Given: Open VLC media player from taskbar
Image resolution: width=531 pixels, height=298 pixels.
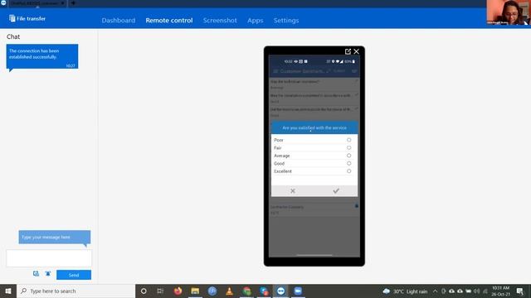Looking at the screenshot, I should pyautogui.click(x=229, y=291).
